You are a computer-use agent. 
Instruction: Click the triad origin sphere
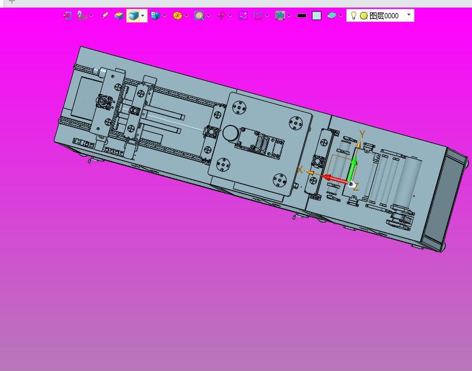point(351,184)
